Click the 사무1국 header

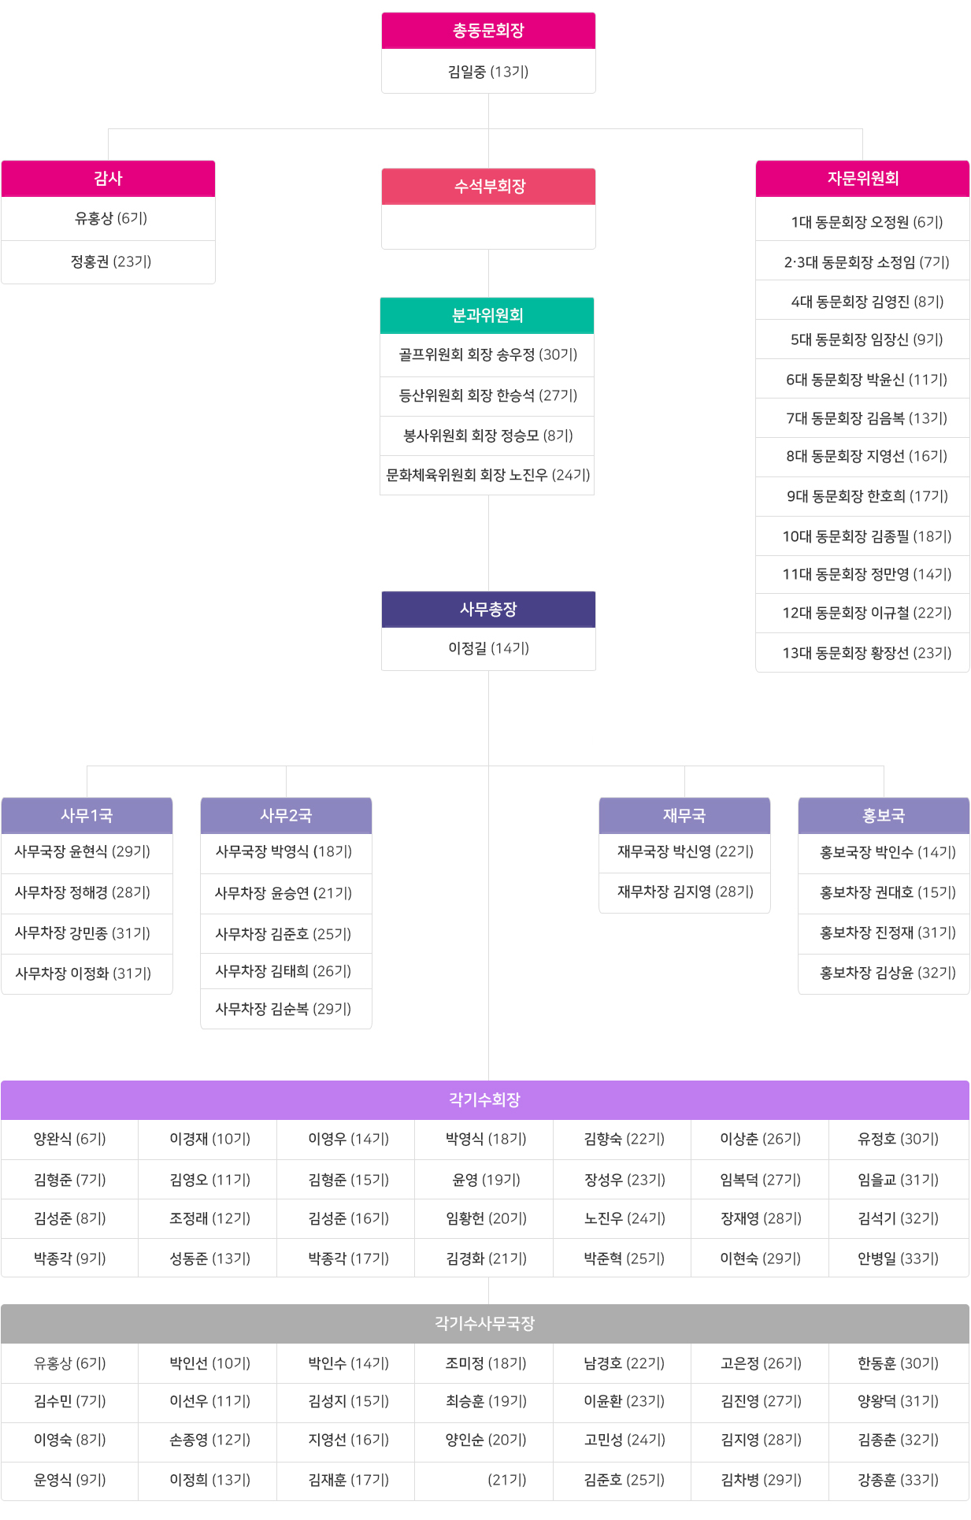pyautogui.click(x=87, y=816)
